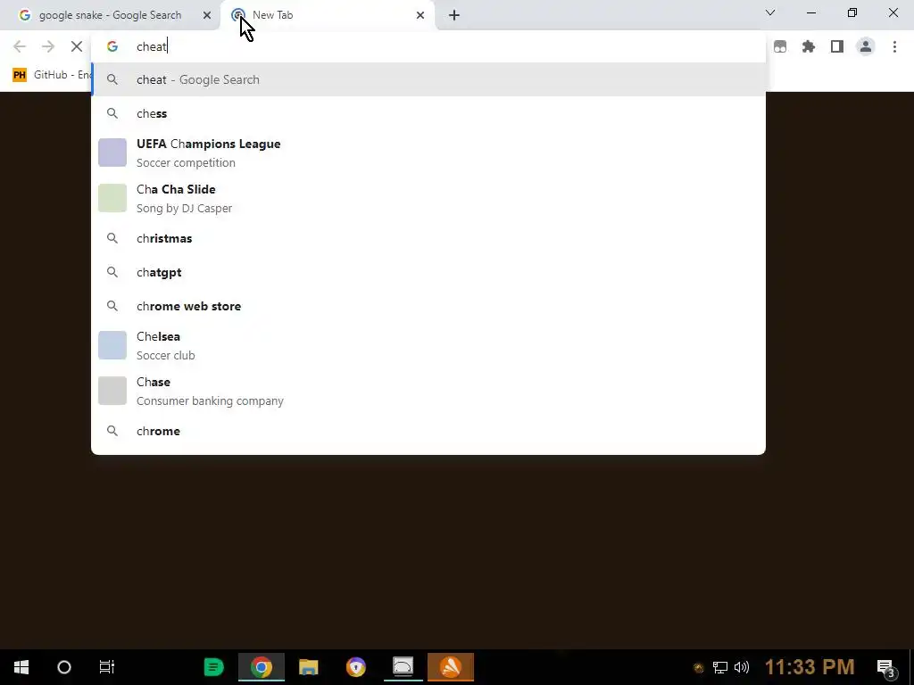The image size is (914, 685).
Task: Go back to the previous page
Action: [20, 46]
